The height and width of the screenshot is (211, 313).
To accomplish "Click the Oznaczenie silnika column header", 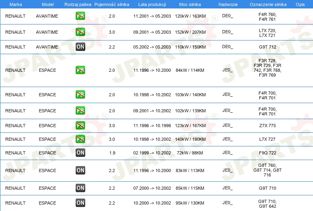I will coord(268,4).
